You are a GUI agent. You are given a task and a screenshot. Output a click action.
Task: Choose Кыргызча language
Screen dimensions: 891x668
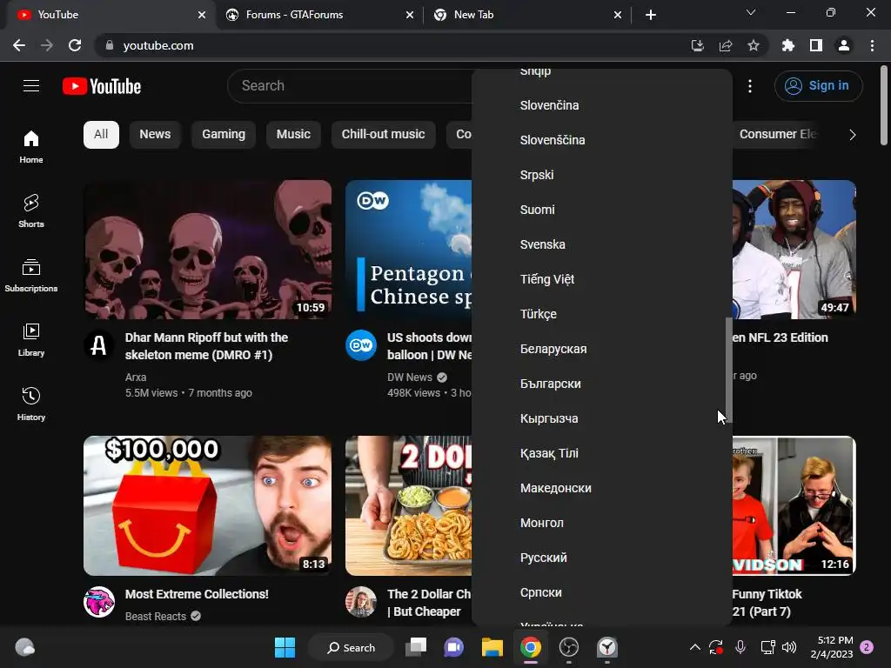[x=602, y=418]
